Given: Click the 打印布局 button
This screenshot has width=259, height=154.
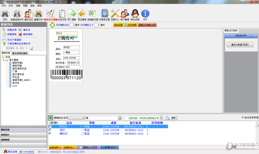Looking at the screenshot, I should point(130,25).
